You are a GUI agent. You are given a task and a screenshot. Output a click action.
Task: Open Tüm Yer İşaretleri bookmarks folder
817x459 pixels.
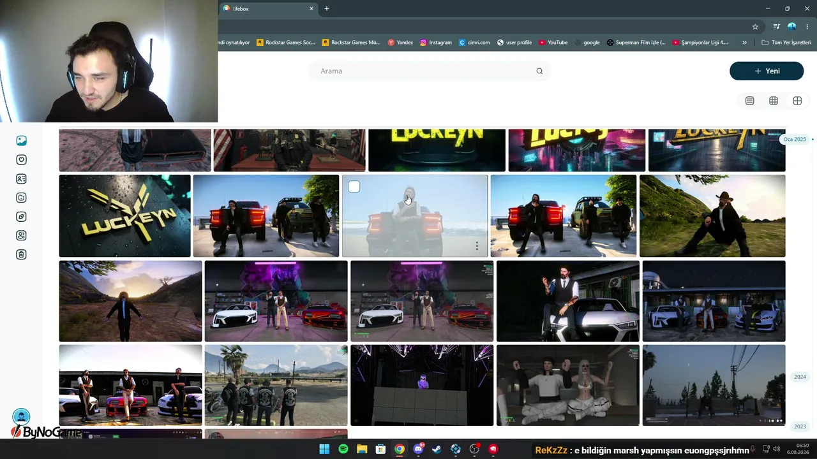click(786, 43)
